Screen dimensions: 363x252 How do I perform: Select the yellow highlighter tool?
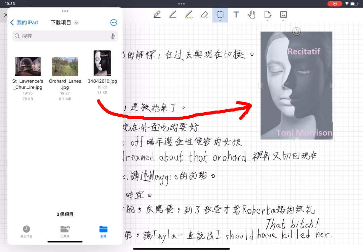coord(189,14)
